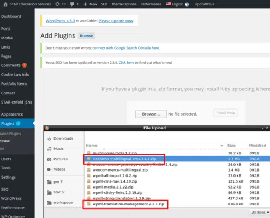Select the woocommerce-multilingual.zip file
The height and width of the screenshot is (218, 270).
pyautogui.click(x=120, y=170)
